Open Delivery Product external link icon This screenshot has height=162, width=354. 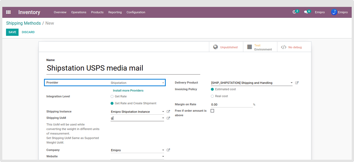pos(297,83)
